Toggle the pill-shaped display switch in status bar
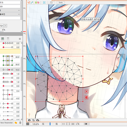The width and height of the screenshot is (127, 127). coord(86,124)
